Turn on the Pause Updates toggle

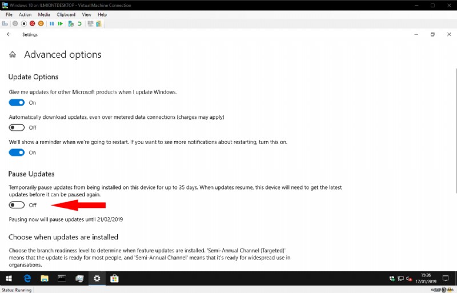pos(17,205)
